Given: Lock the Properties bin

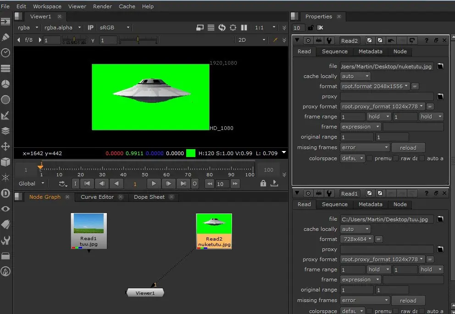Looking at the screenshot, I should tap(311, 28).
